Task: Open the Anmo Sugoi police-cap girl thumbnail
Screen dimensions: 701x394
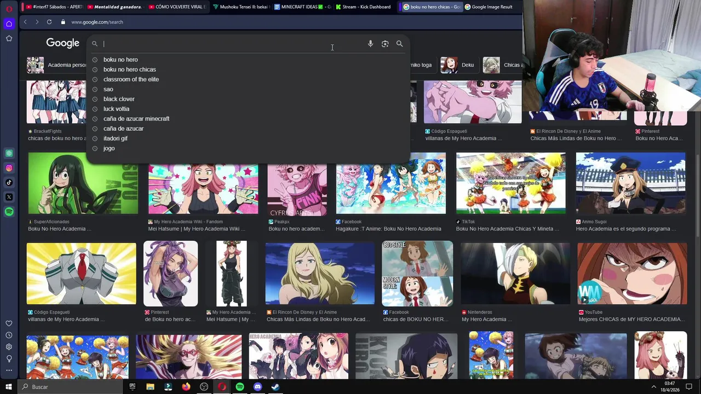Action: (x=631, y=183)
